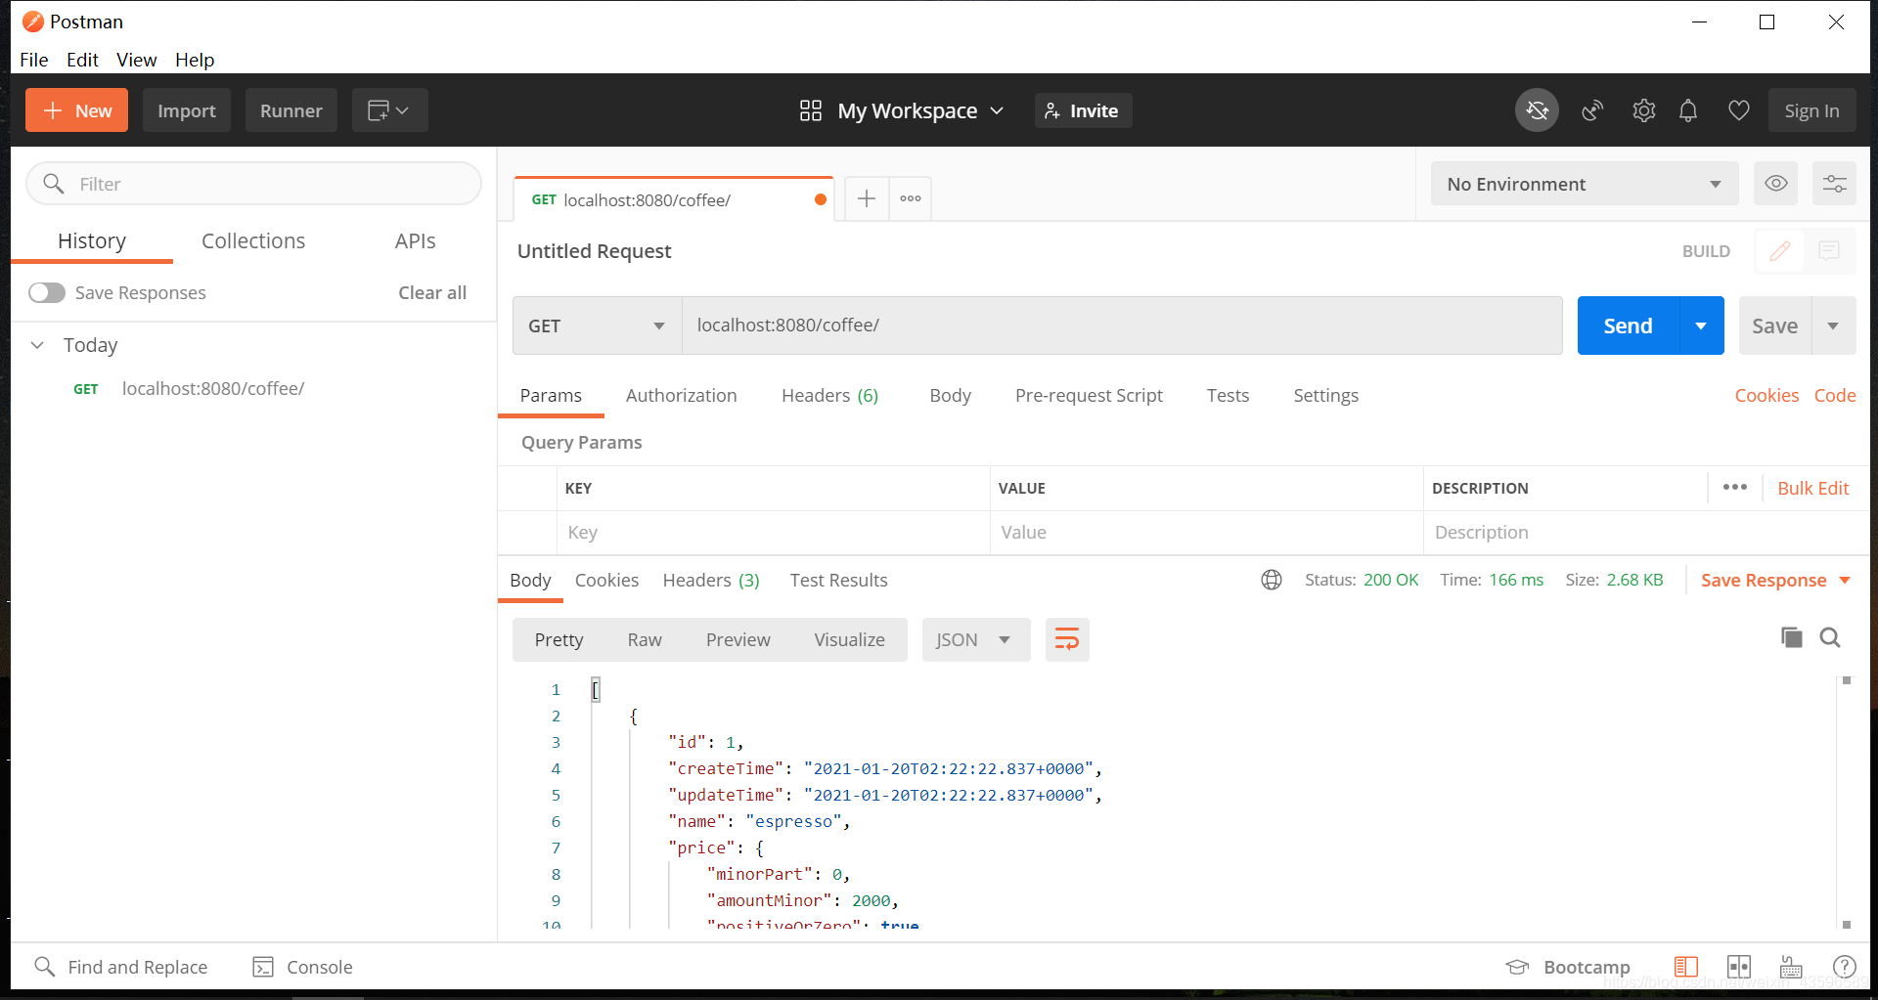Click the sync status offline icon
The height and width of the screenshot is (1000, 1878).
1537,110
